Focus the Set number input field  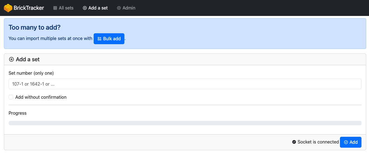[185, 84]
